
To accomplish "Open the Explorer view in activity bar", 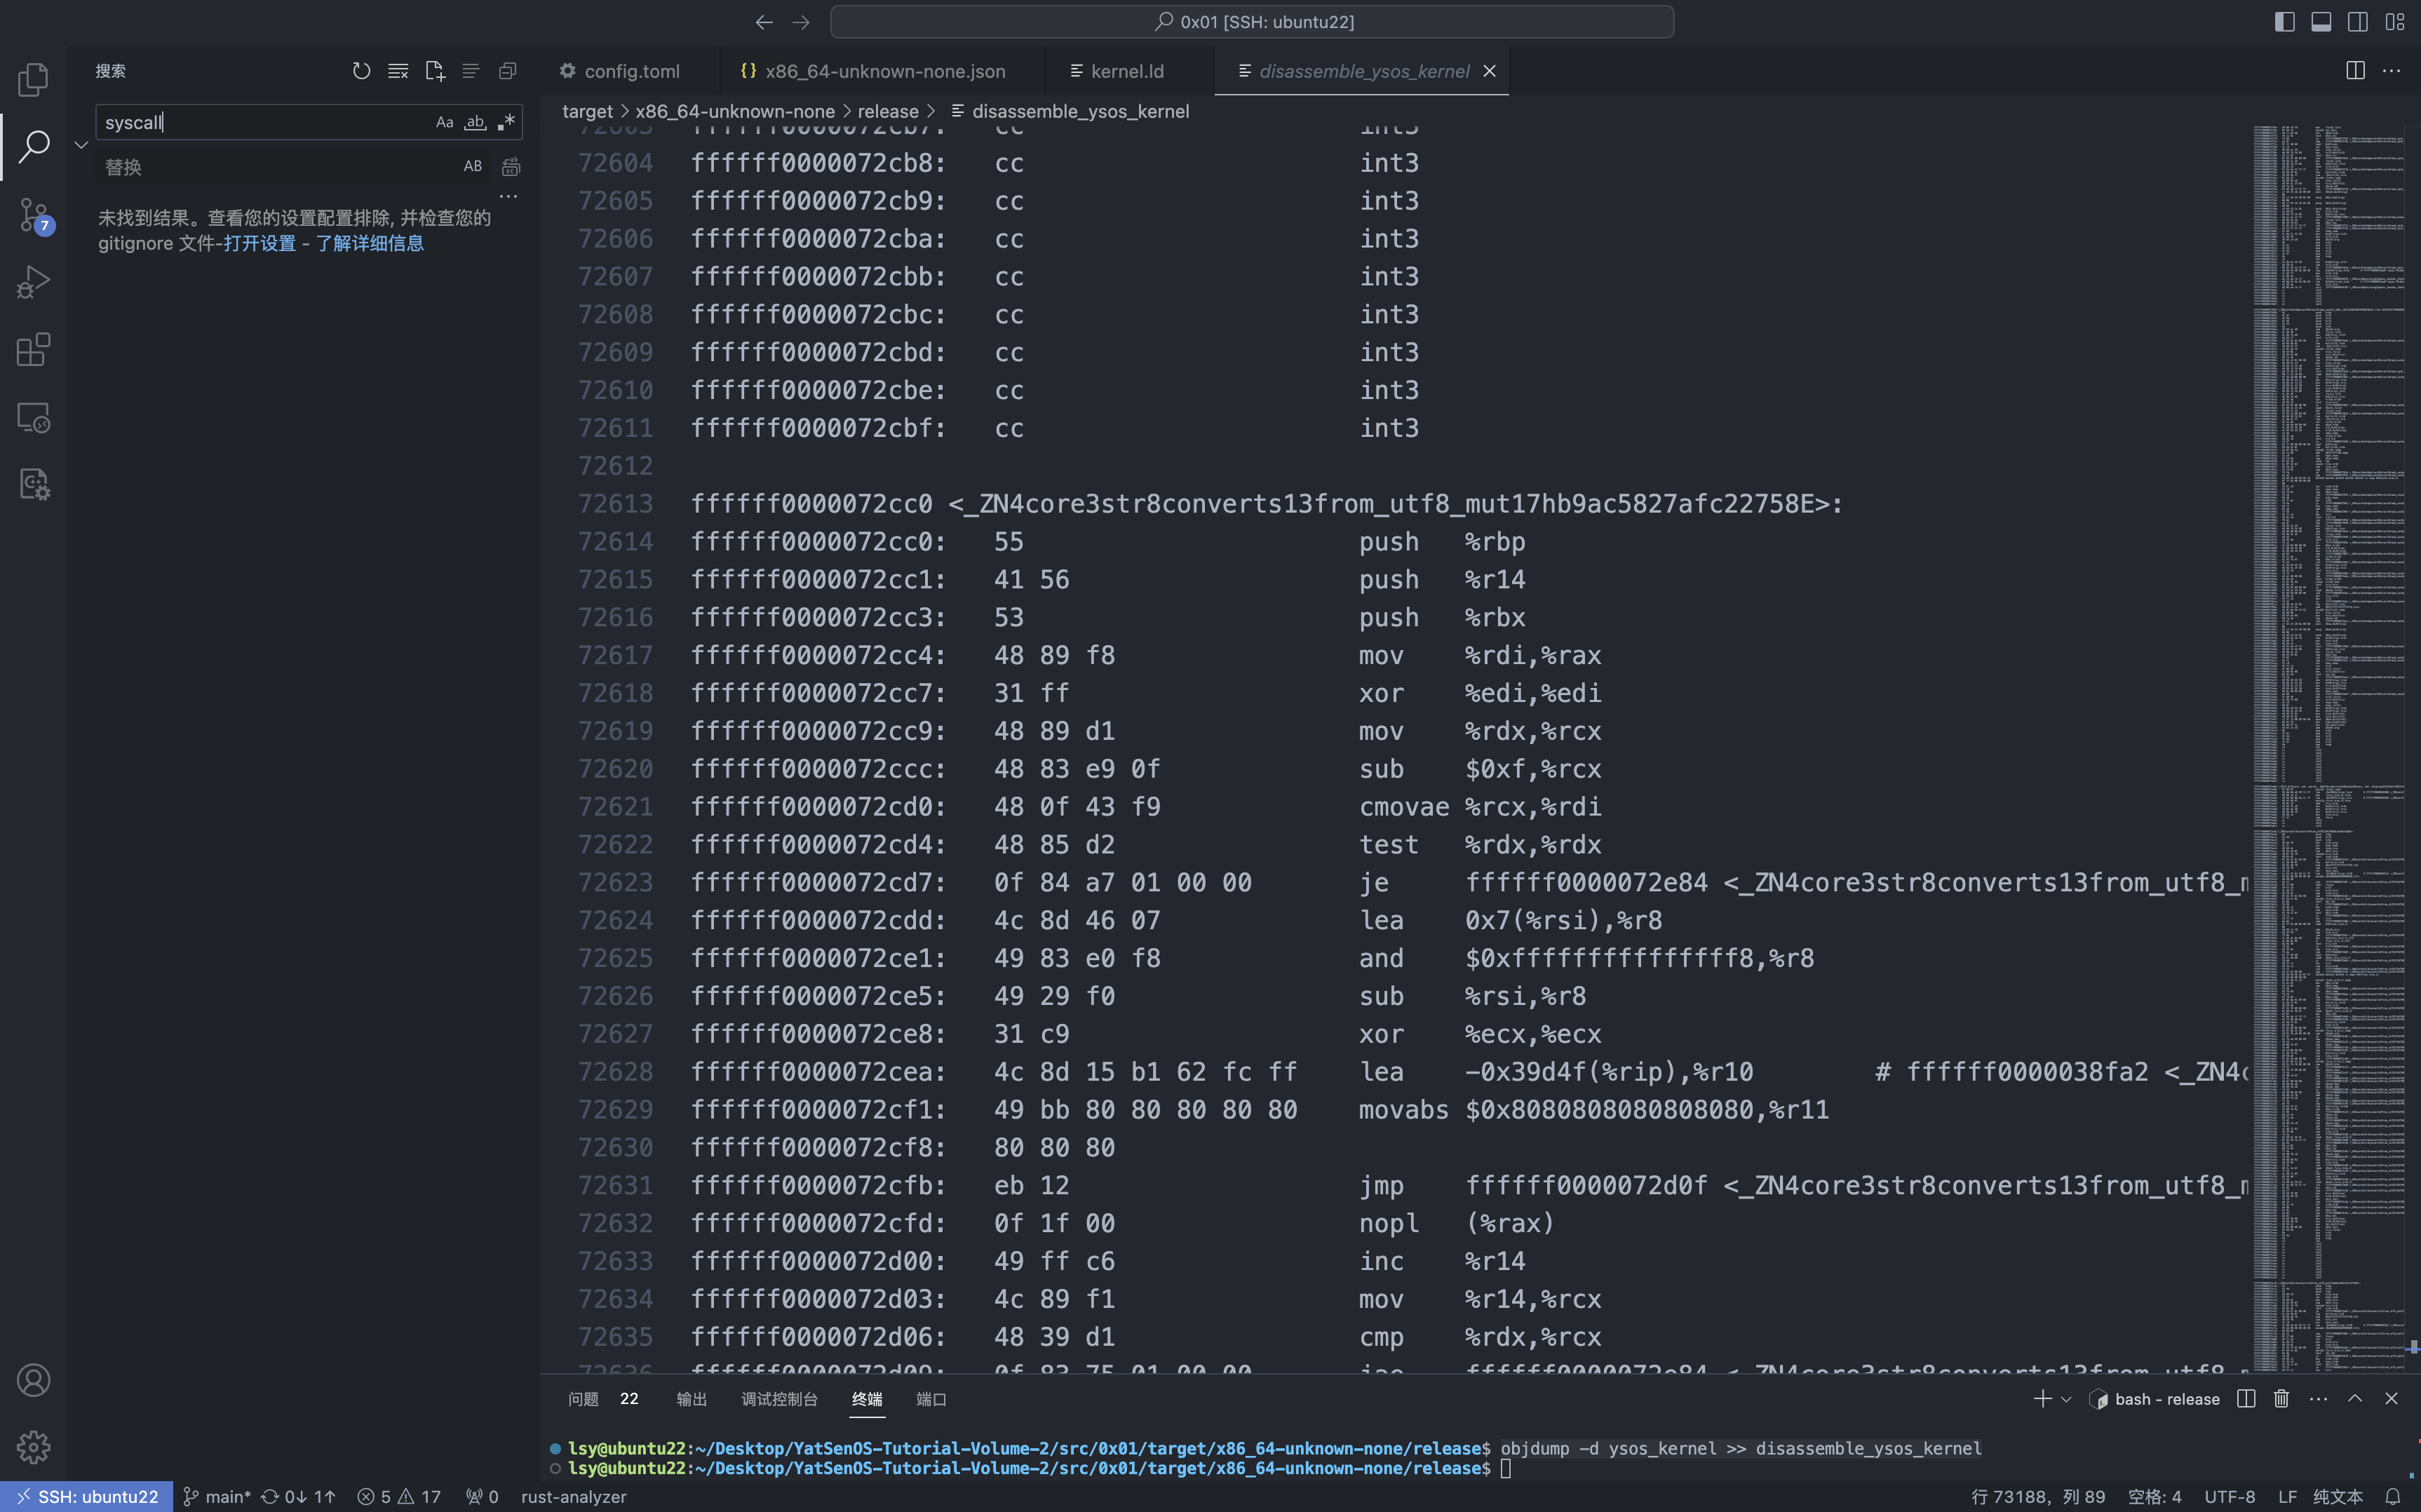I will (x=33, y=80).
